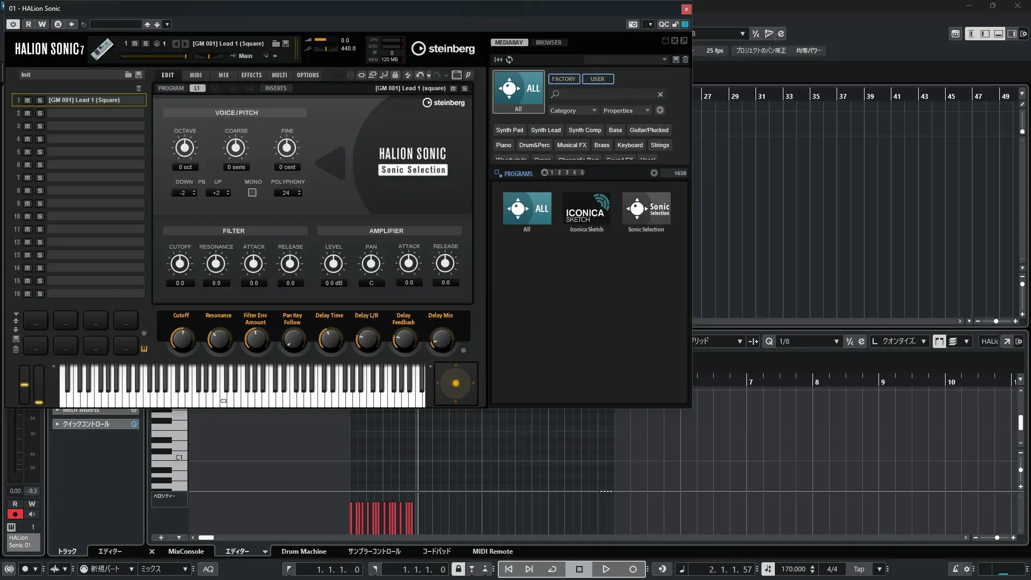Open the Category filter dropdown

point(572,111)
